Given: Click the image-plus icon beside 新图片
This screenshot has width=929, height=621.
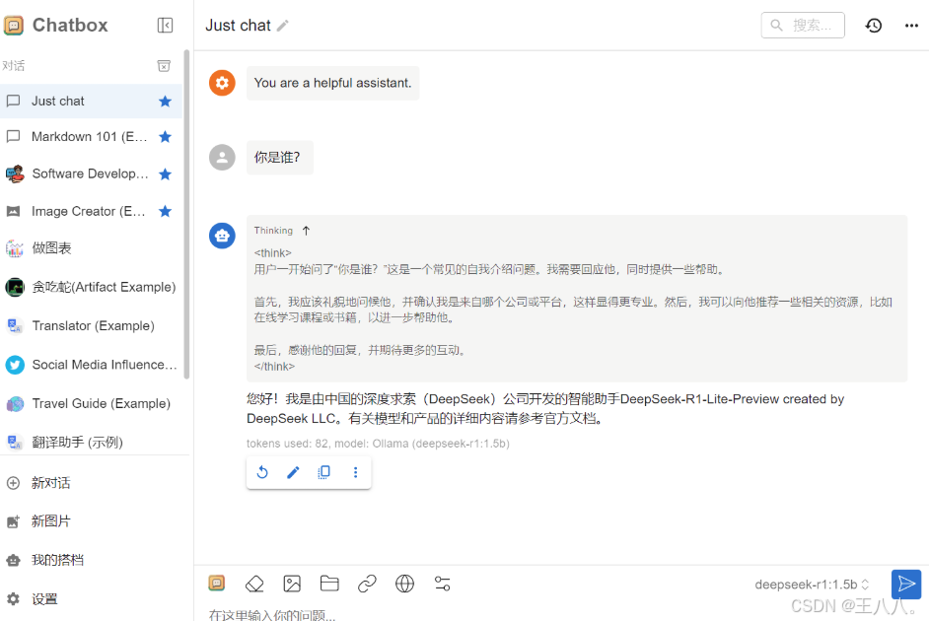Looking at the screenshot, I should point(13,521).
